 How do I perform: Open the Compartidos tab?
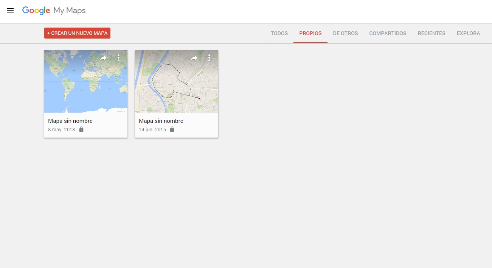click(x=388, y=33)
